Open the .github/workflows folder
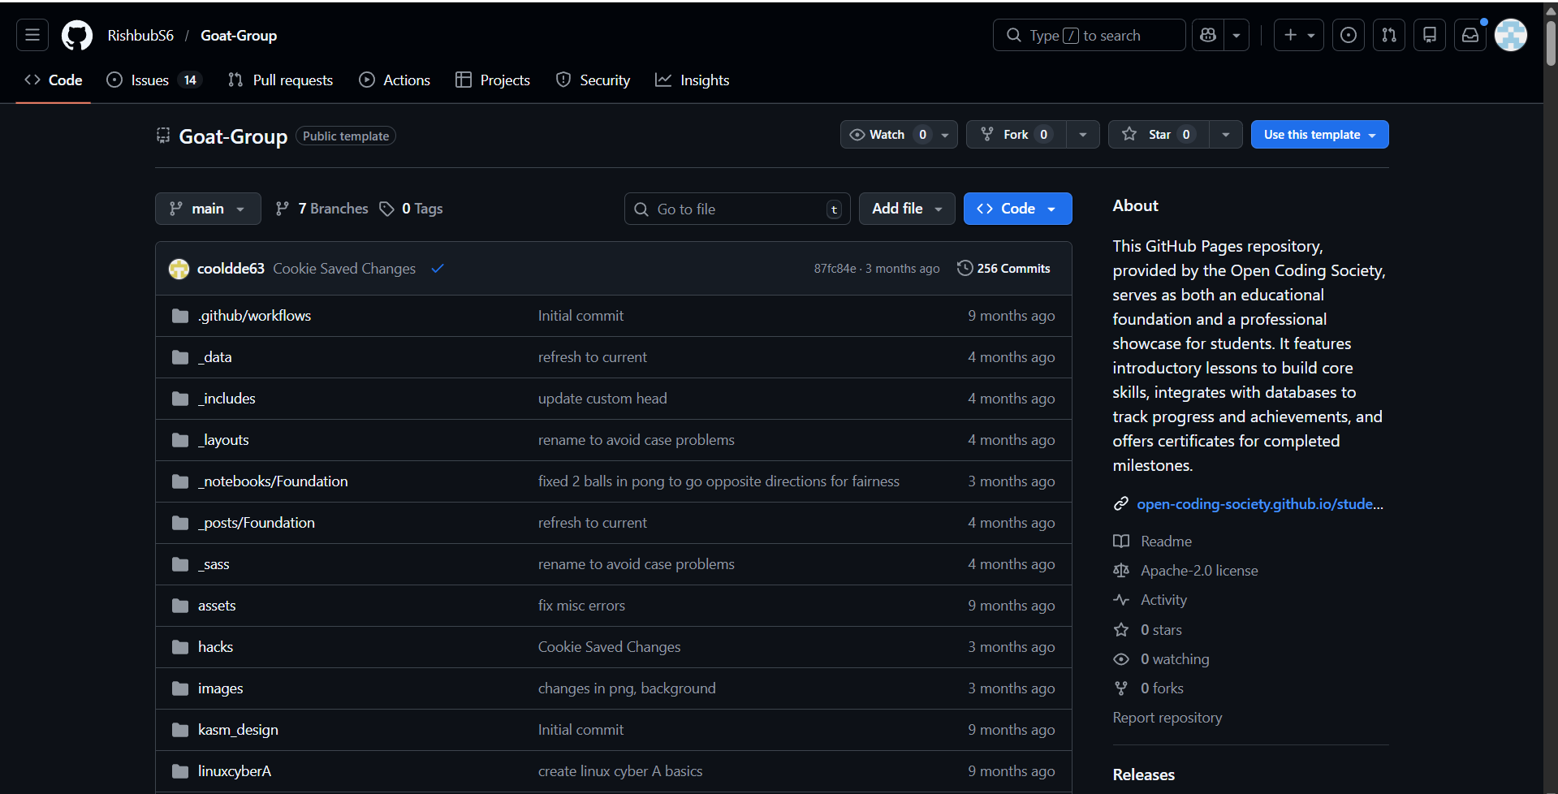This screenshot has width=1558, height=794. pyautogui.click(x=254, y=316)
